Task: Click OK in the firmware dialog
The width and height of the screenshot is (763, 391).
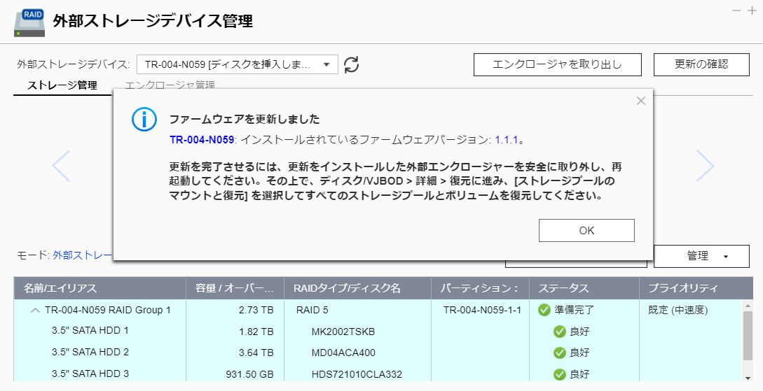Action: (x=586, y=230)
